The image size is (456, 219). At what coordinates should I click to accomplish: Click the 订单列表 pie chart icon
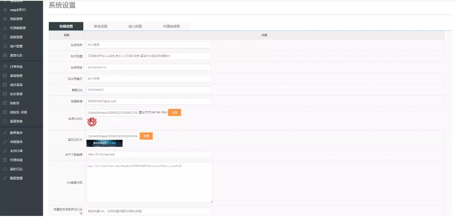click(5, 67)
